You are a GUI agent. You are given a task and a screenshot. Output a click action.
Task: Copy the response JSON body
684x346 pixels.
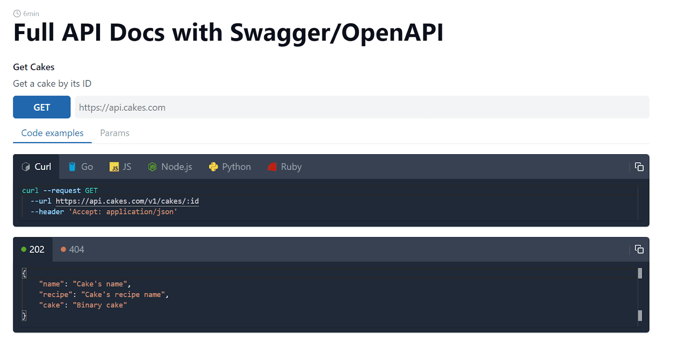point(639,249)
